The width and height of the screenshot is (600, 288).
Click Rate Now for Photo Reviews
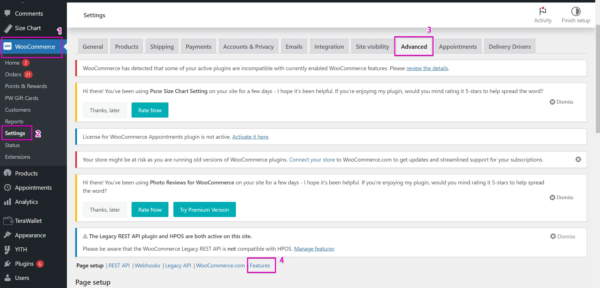coord(150,209)
